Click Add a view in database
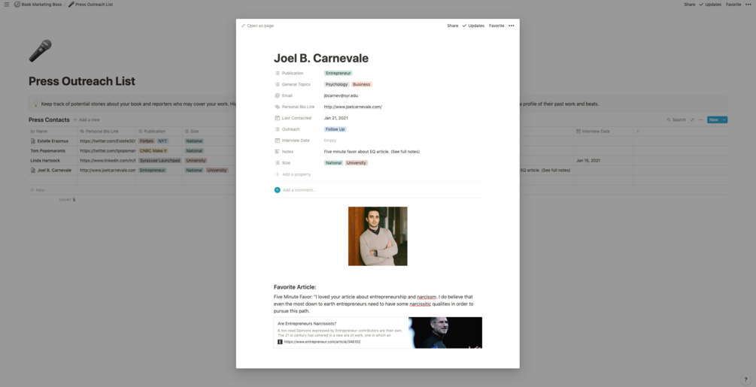This screenshot has height=387, width=756. pos(87,119)
